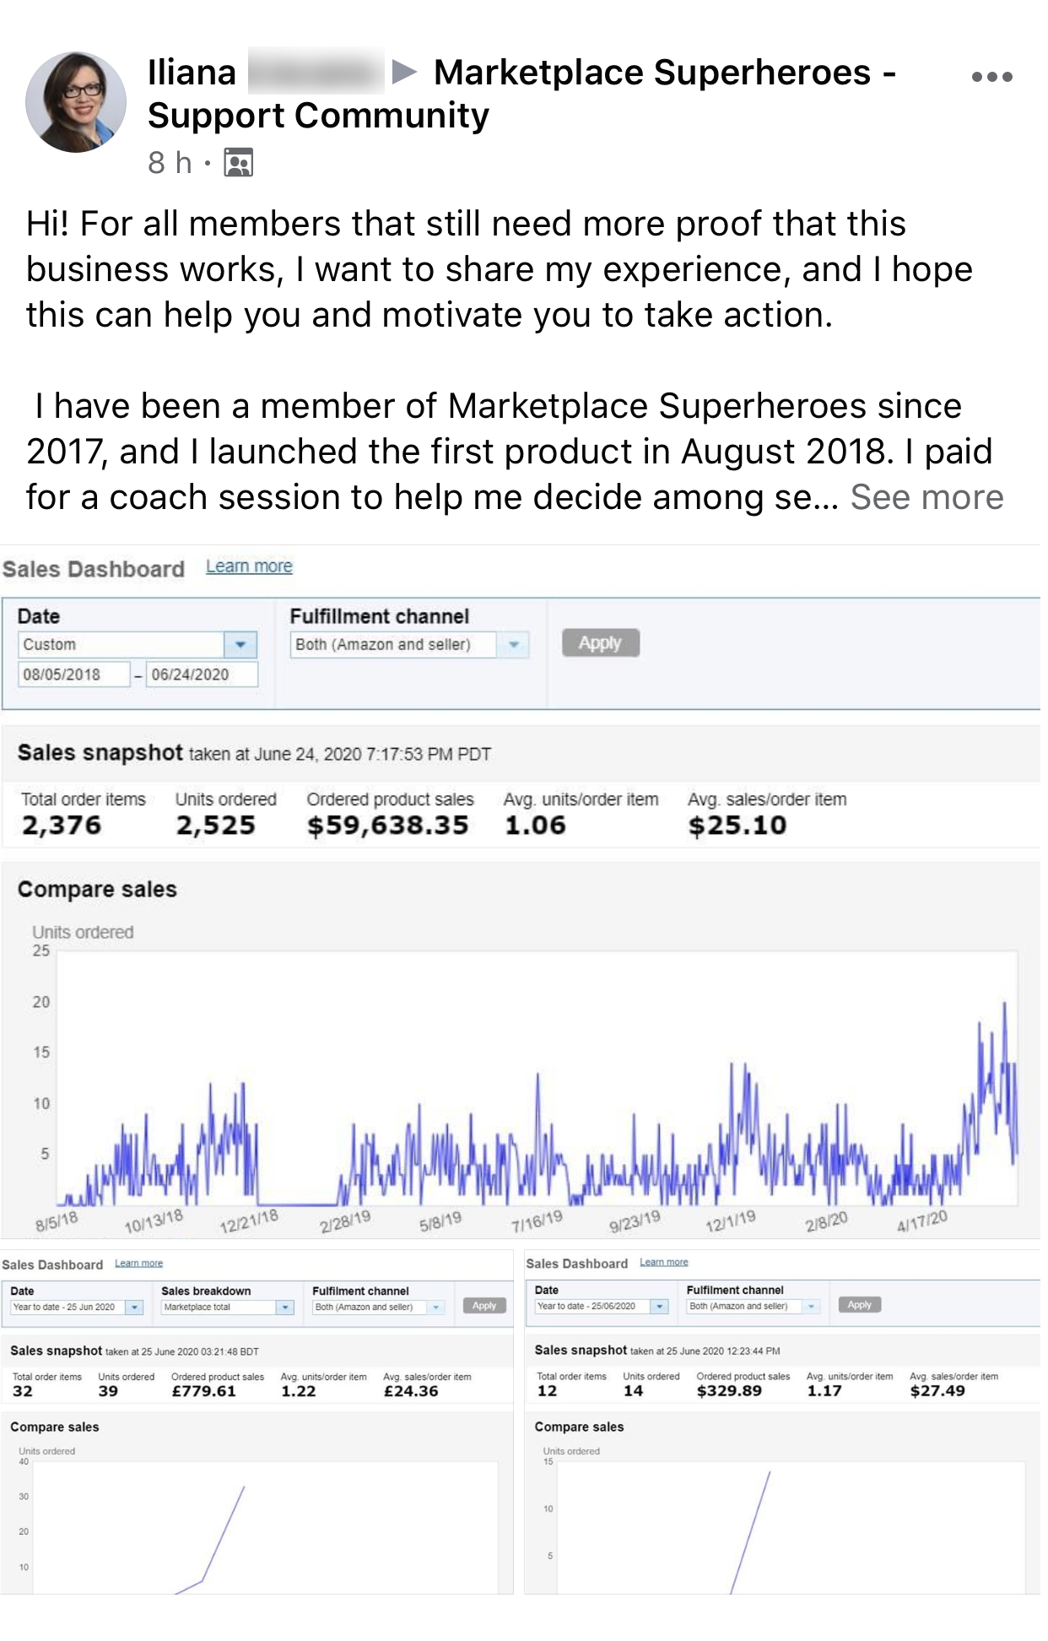Click the Iliana author name
This screenshot has width=1048, height=1641.
coord(192,73)
